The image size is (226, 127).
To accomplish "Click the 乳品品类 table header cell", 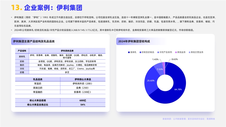I will [38, 79].
